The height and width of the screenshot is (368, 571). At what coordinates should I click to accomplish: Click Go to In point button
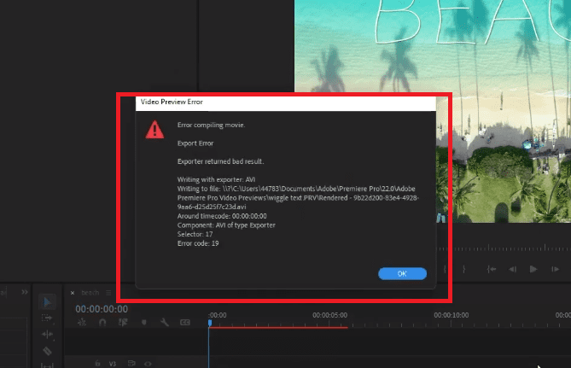492,269
